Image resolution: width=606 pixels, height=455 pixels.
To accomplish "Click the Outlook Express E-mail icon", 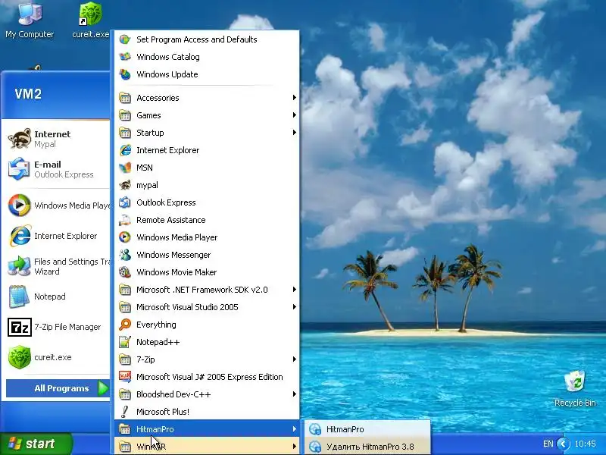I will pos(20,169).
